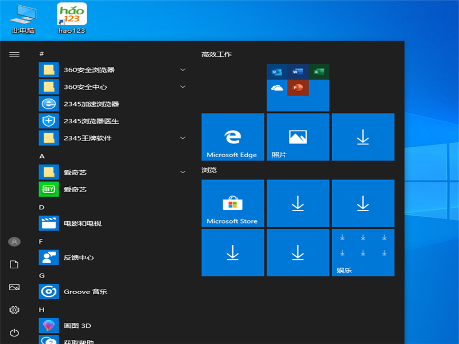The width and height of the screenshot is (459, 344).
Task: Click the Power button in Start sidebar
Action: pos(14,333)
